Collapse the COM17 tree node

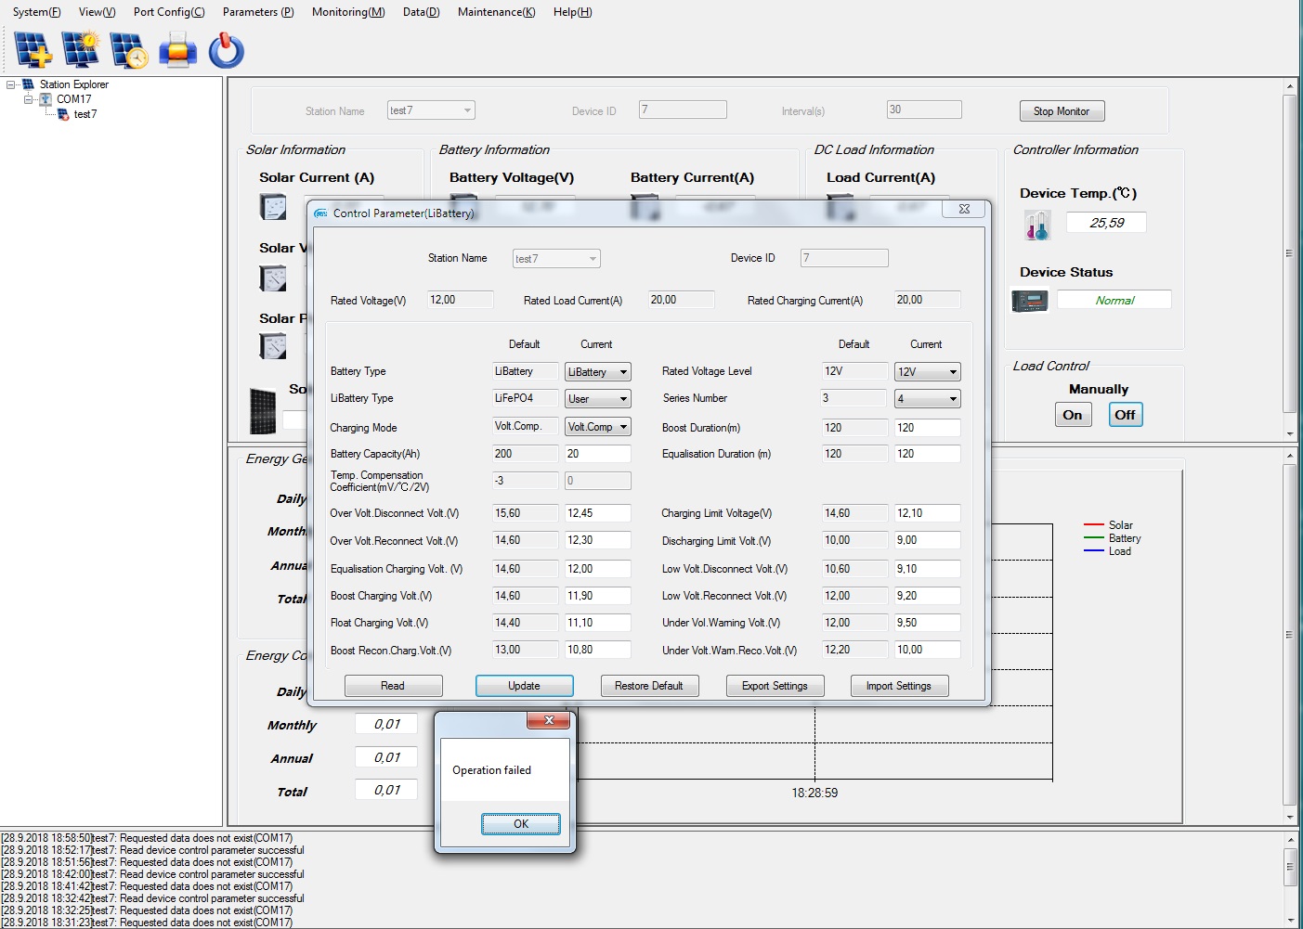tap(28, 99)
